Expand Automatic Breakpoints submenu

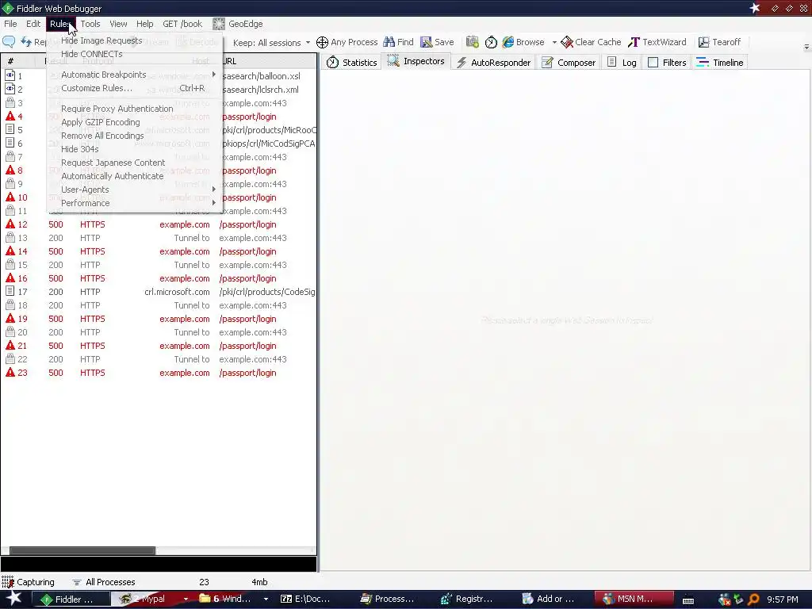(x=135, y=75)
